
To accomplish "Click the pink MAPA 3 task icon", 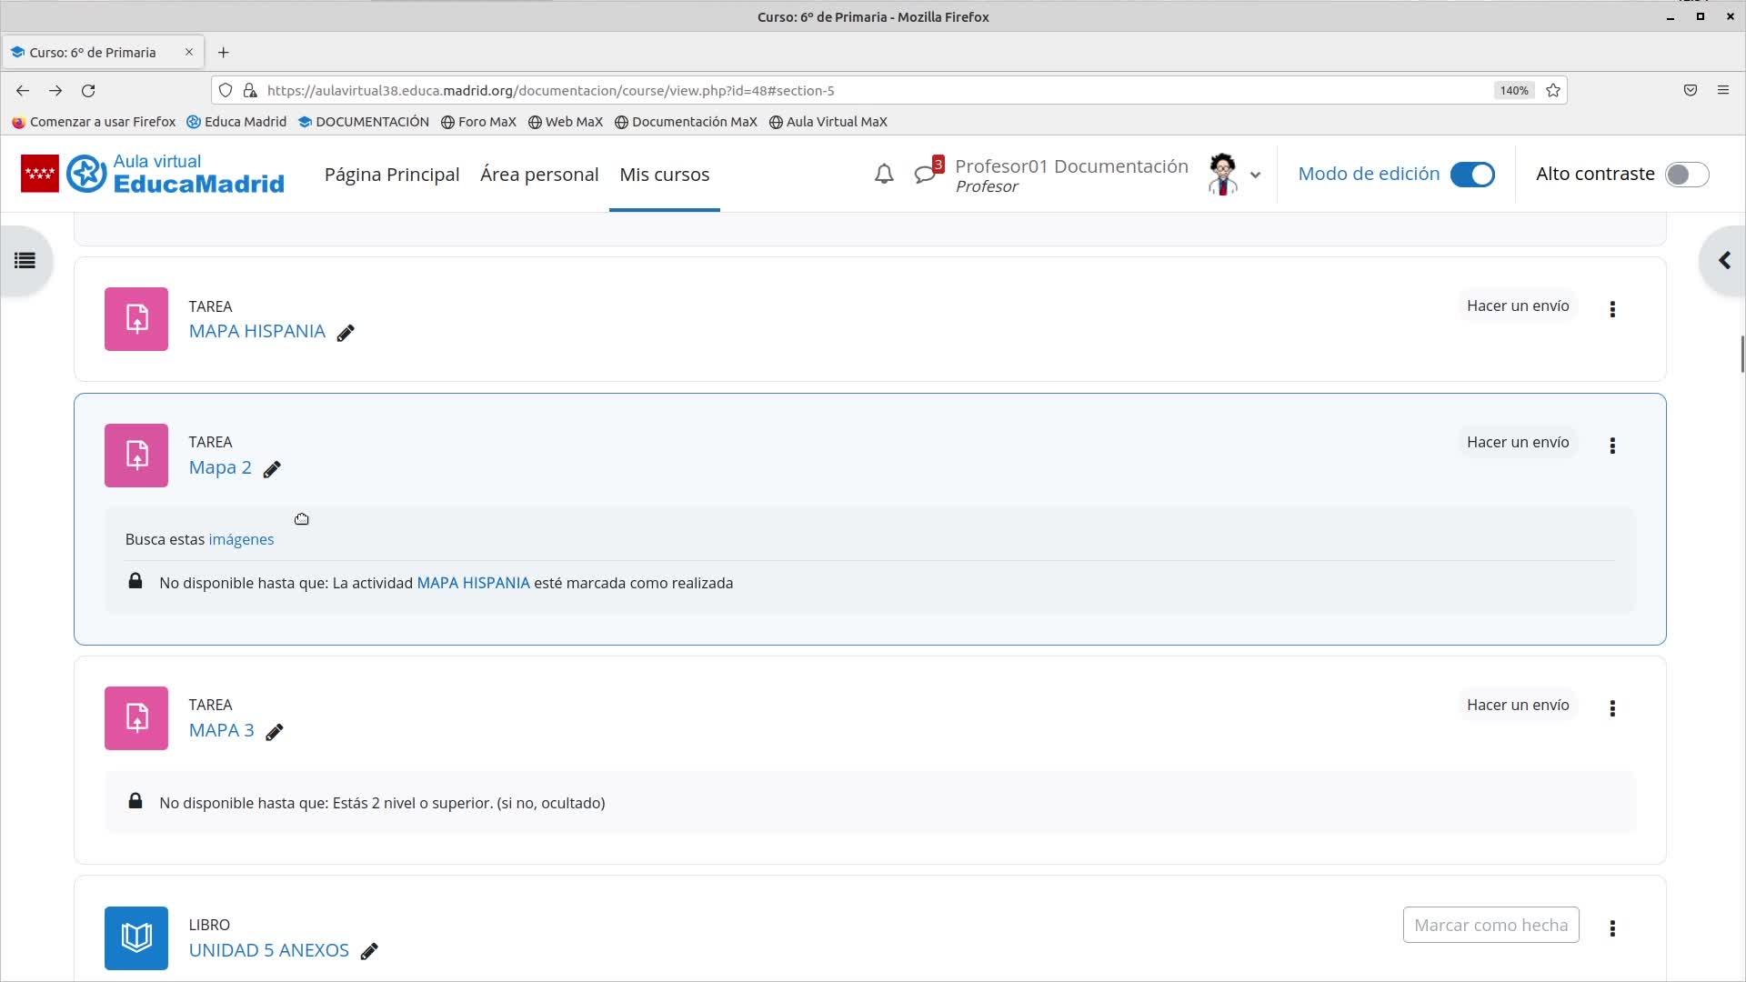I will click(136, 718).
